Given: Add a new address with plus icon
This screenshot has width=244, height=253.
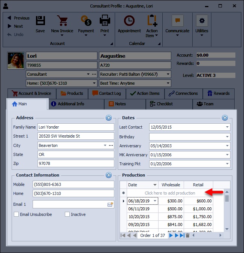Looking at the screenshot, I should (x=109, y=118).
